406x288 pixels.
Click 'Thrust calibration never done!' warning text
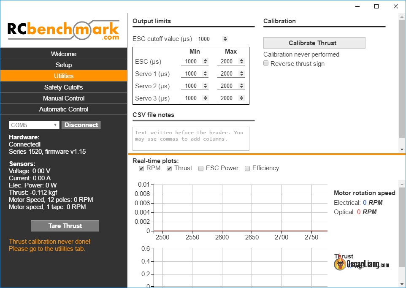click(x=49, y=242)
